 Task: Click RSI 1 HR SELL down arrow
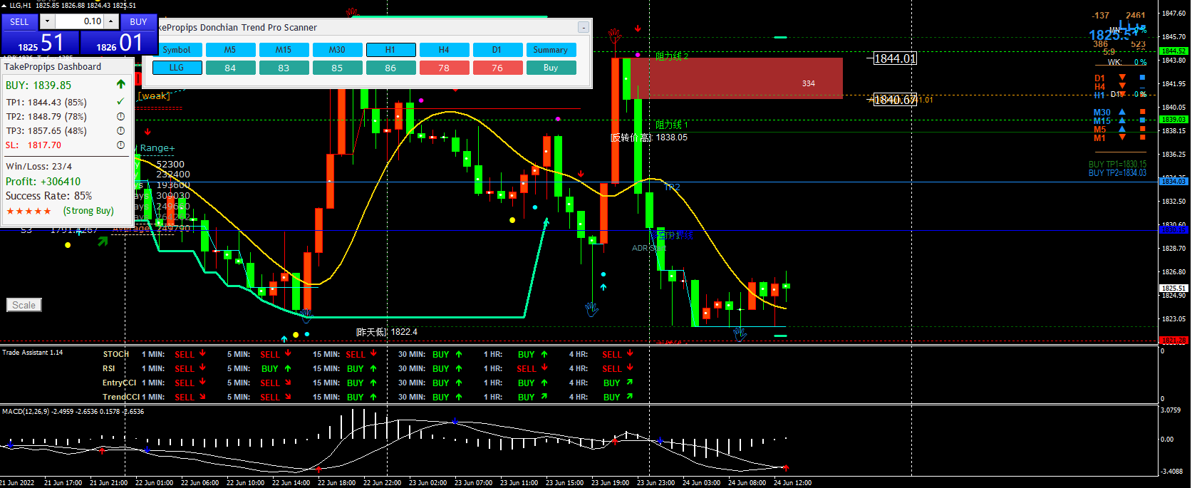click(x=544, y=368)
